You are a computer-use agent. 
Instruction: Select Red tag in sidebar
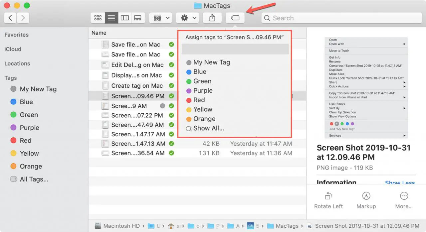pos(25,141)
